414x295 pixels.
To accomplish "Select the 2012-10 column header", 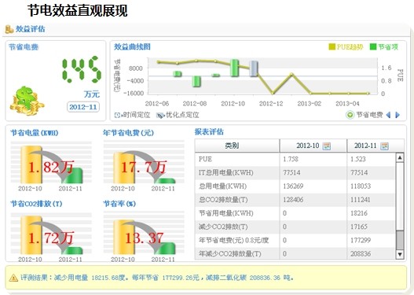I will tap(313, 146).
